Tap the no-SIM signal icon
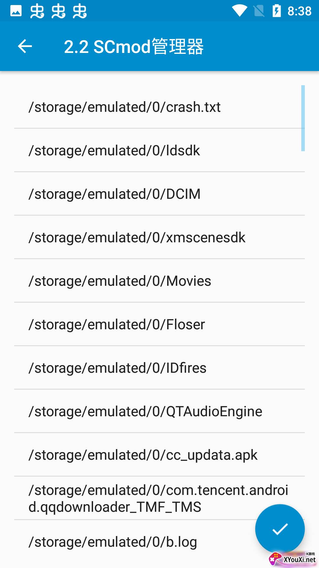Viewport: 319px width, 568px height. tap(259, 11)
